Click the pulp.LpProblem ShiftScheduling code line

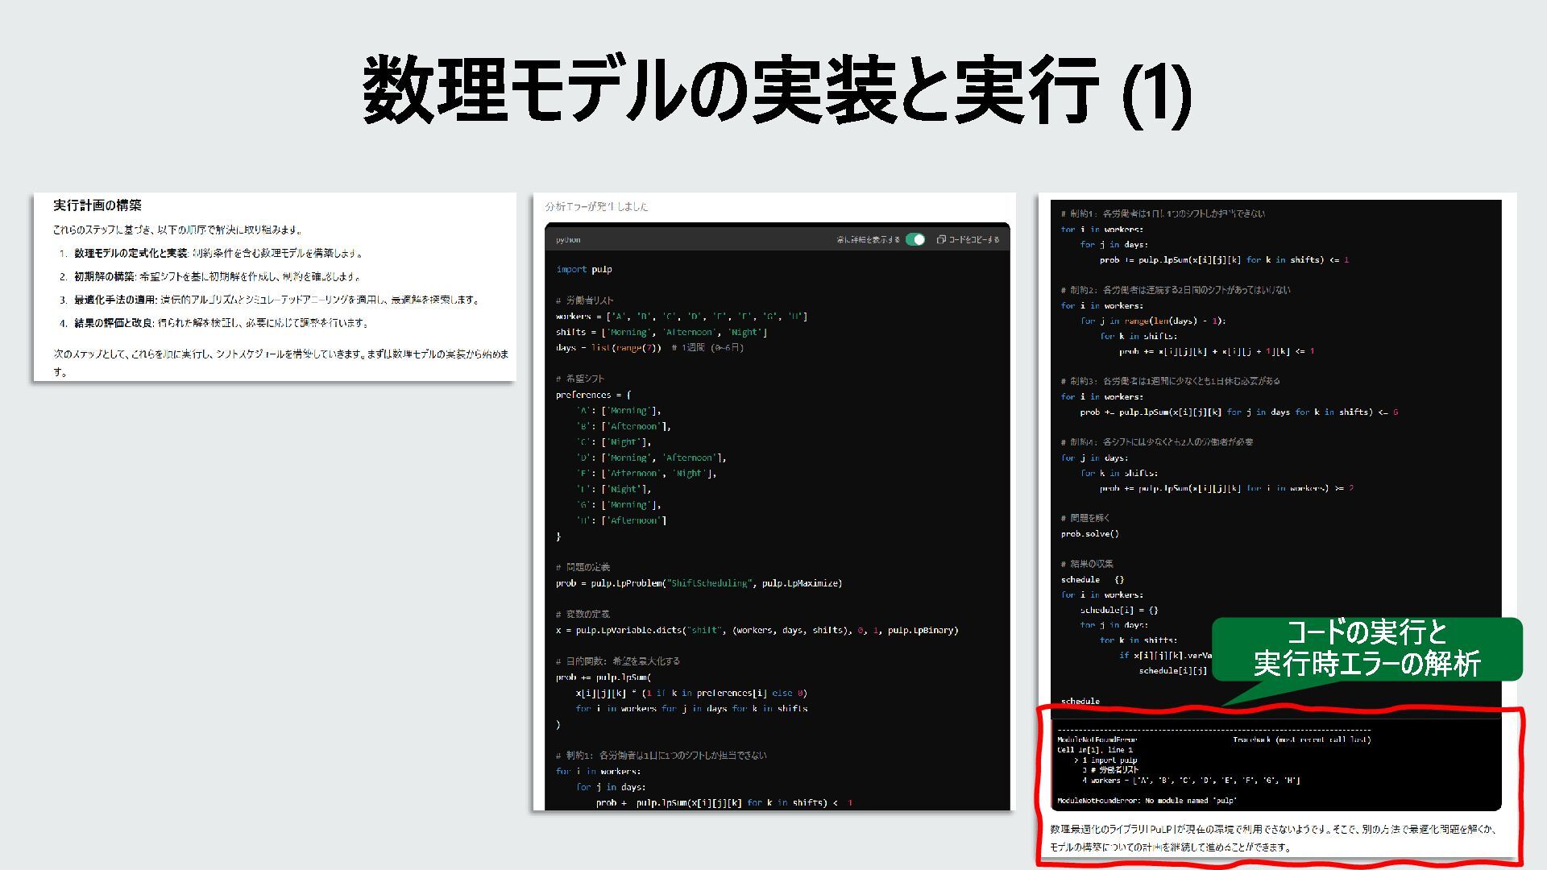699,583
